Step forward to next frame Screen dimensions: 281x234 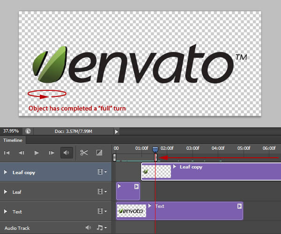(x=52, y=153)
